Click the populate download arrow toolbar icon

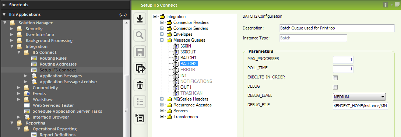[x=140, y=19]
